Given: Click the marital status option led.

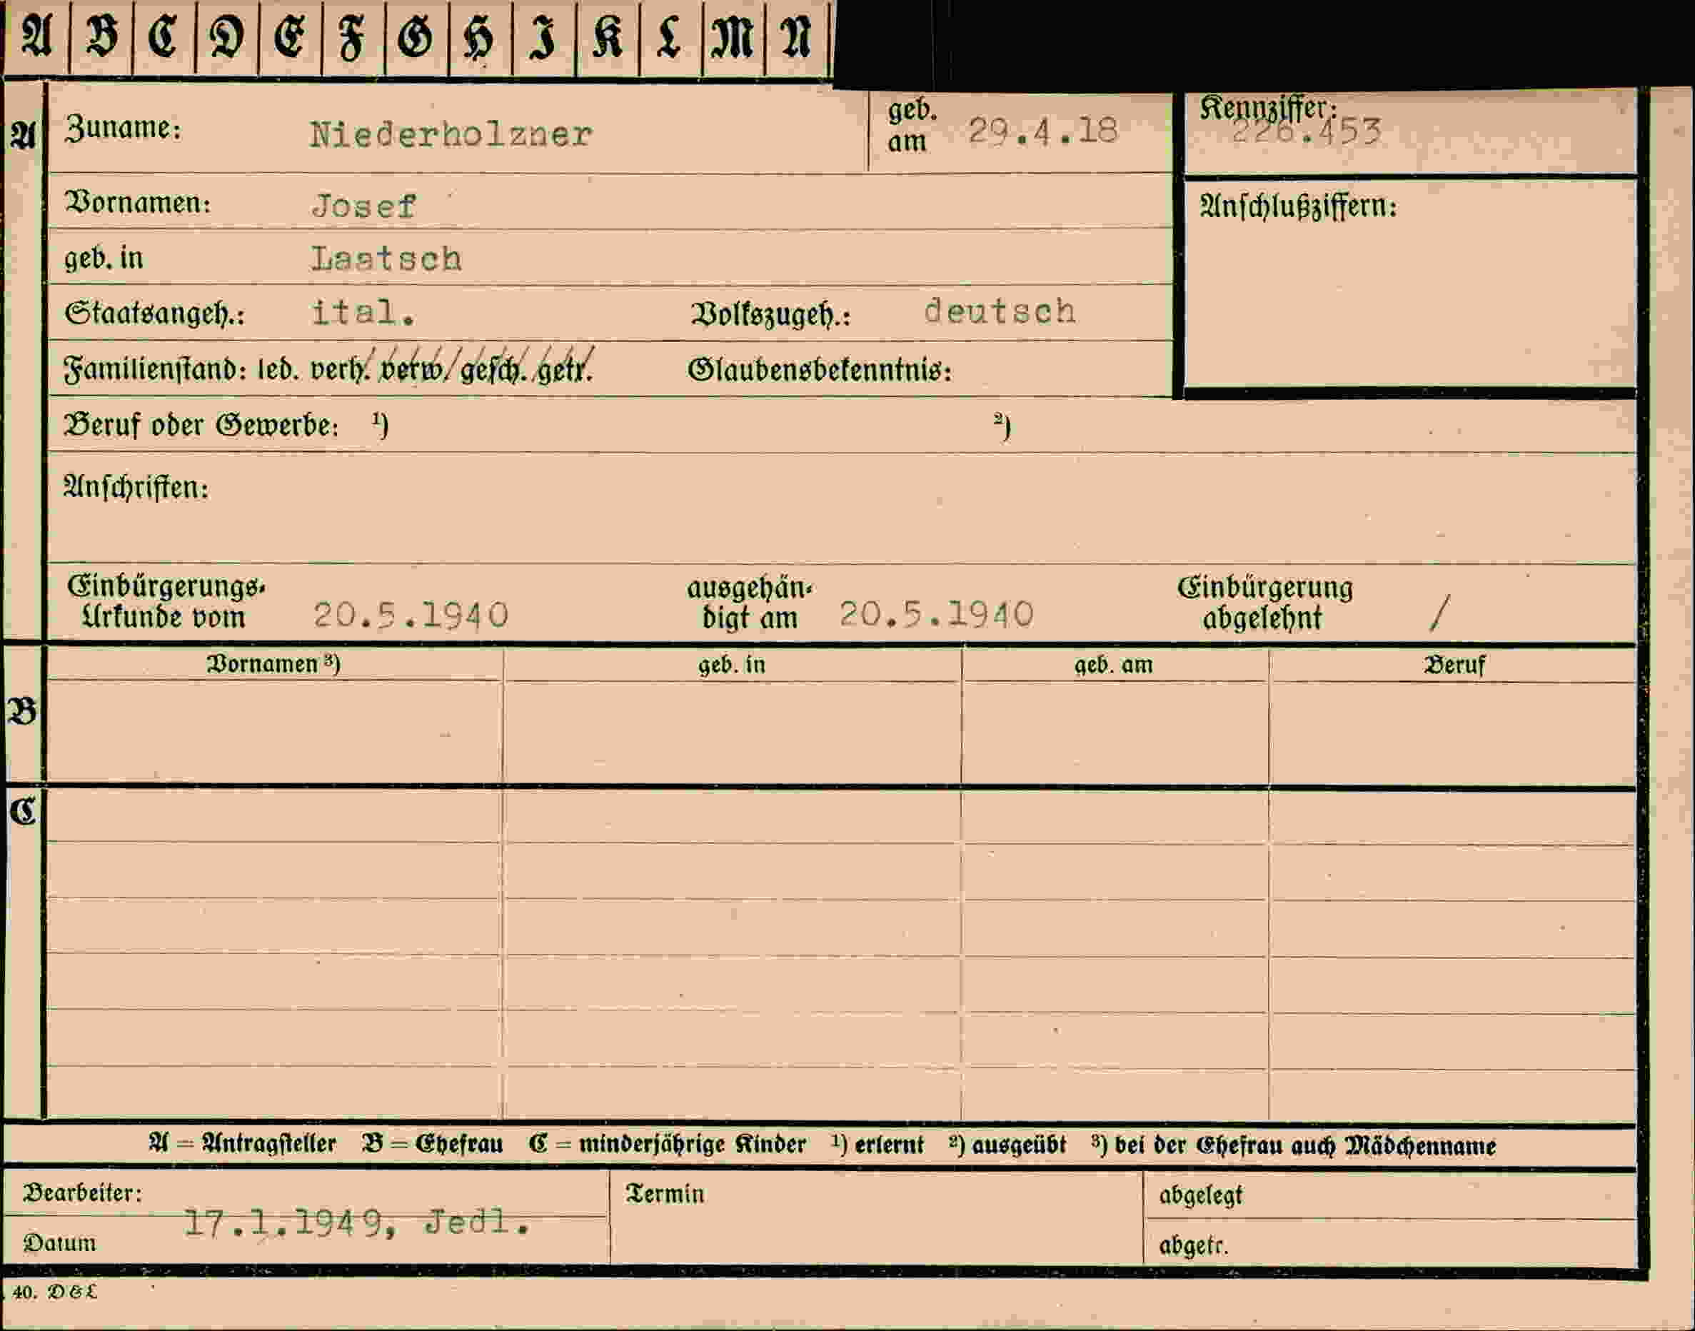Looking at the screenshot, I should (x=278, y=369).
